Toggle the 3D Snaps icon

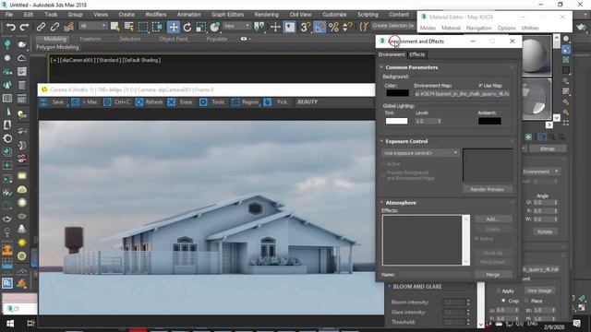(305, 27)
